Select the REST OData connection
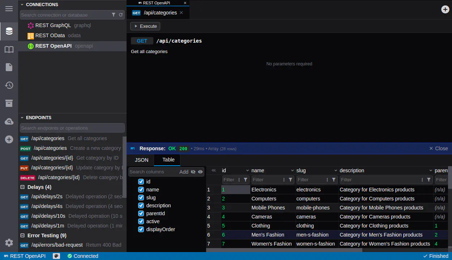452x260 pixels. point(50,35)
